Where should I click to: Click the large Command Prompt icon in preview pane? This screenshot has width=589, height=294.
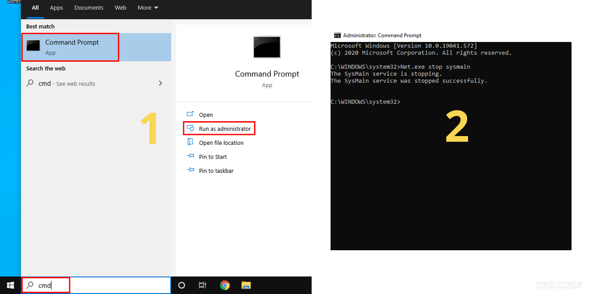(267, 47)
